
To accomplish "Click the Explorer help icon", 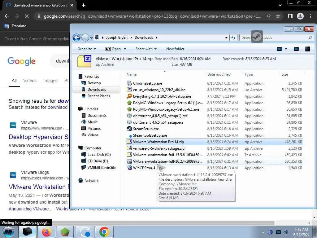I will click(x=307, y=49).
